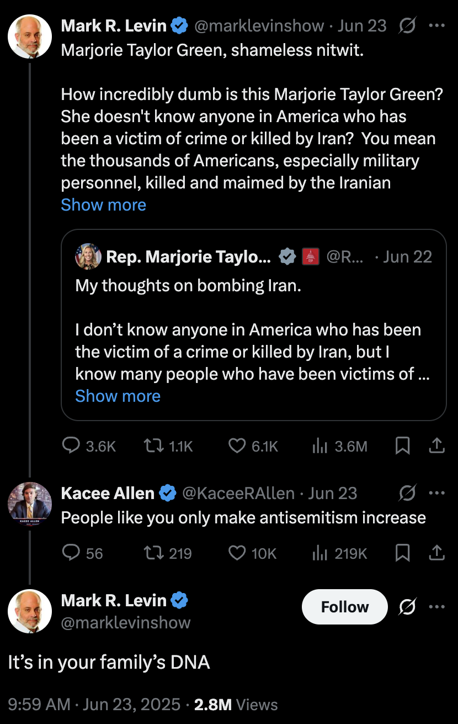Open the @KaceeRAllen profile handle
The height and width of the screenshot is (724, 458).
point(238,493)
